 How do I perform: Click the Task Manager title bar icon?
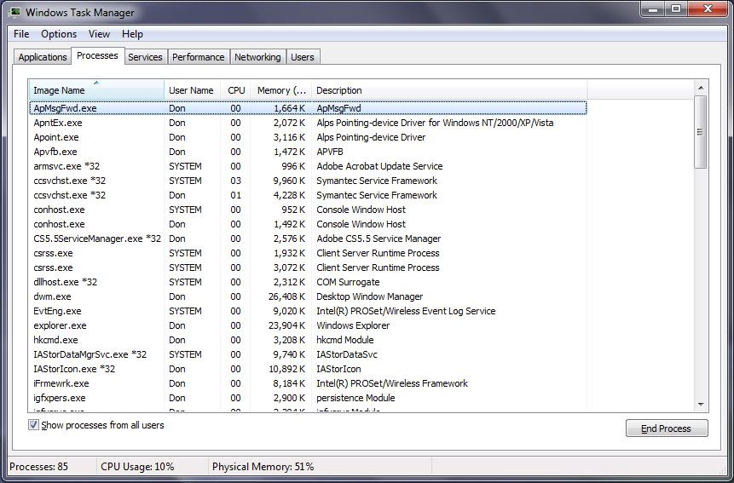pyautogui.click(x=14, y=13)
